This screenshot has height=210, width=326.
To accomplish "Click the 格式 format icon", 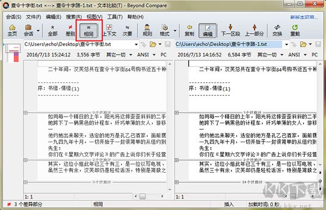I will pyautogui.click(x=165, y=30).
